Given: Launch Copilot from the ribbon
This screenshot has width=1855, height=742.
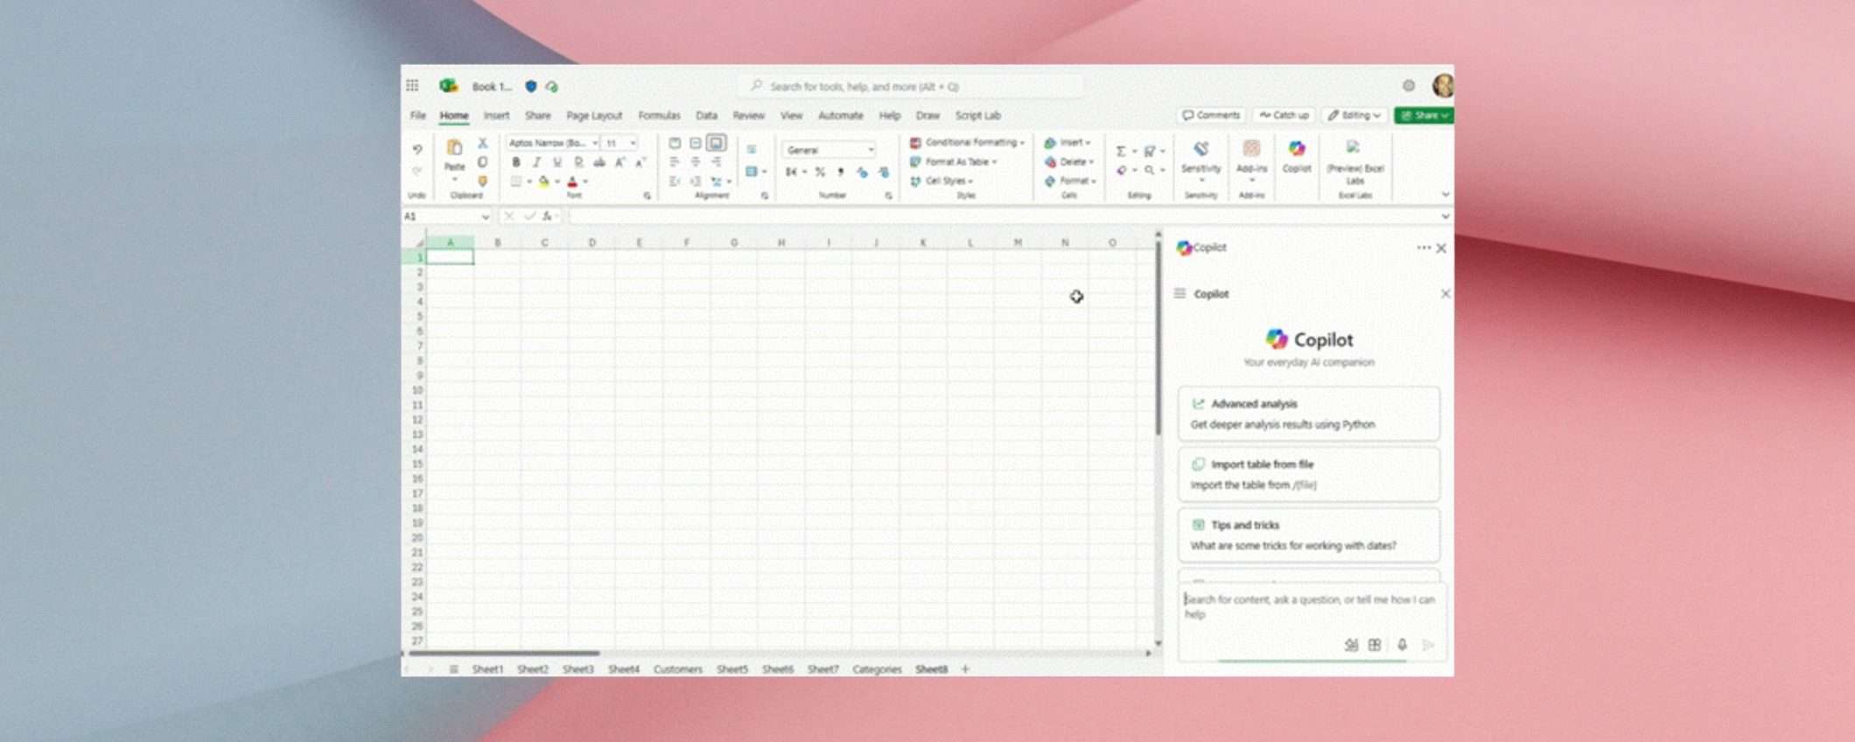Looking at the screenshot, I should point(1297,150).
